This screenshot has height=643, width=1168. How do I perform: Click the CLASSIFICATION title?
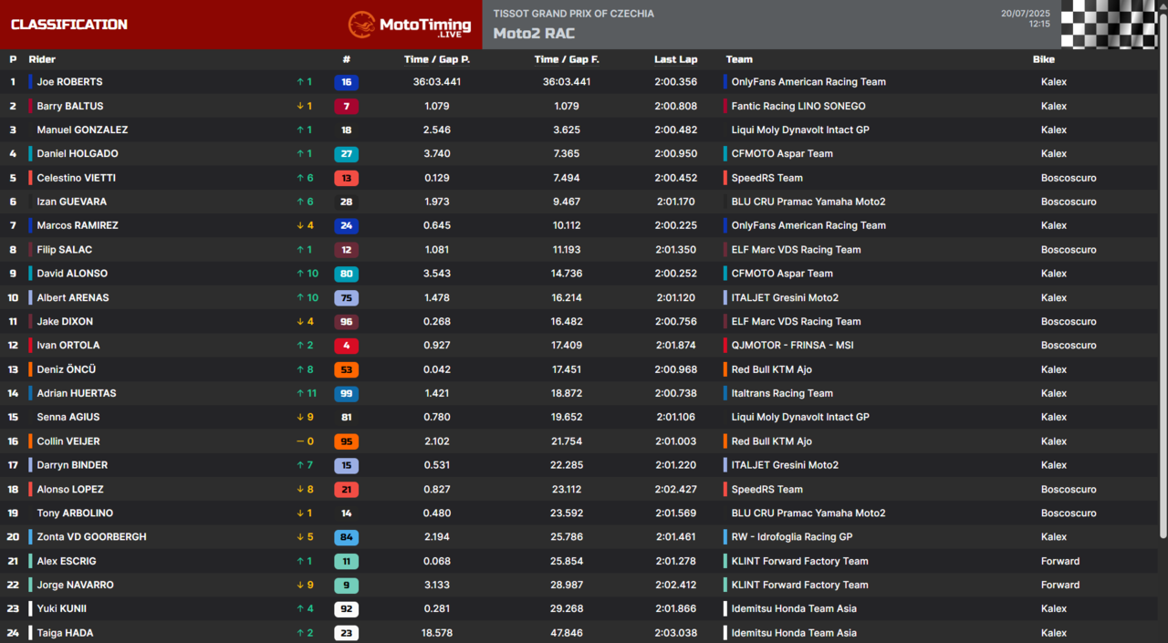(x=69, y=25)
